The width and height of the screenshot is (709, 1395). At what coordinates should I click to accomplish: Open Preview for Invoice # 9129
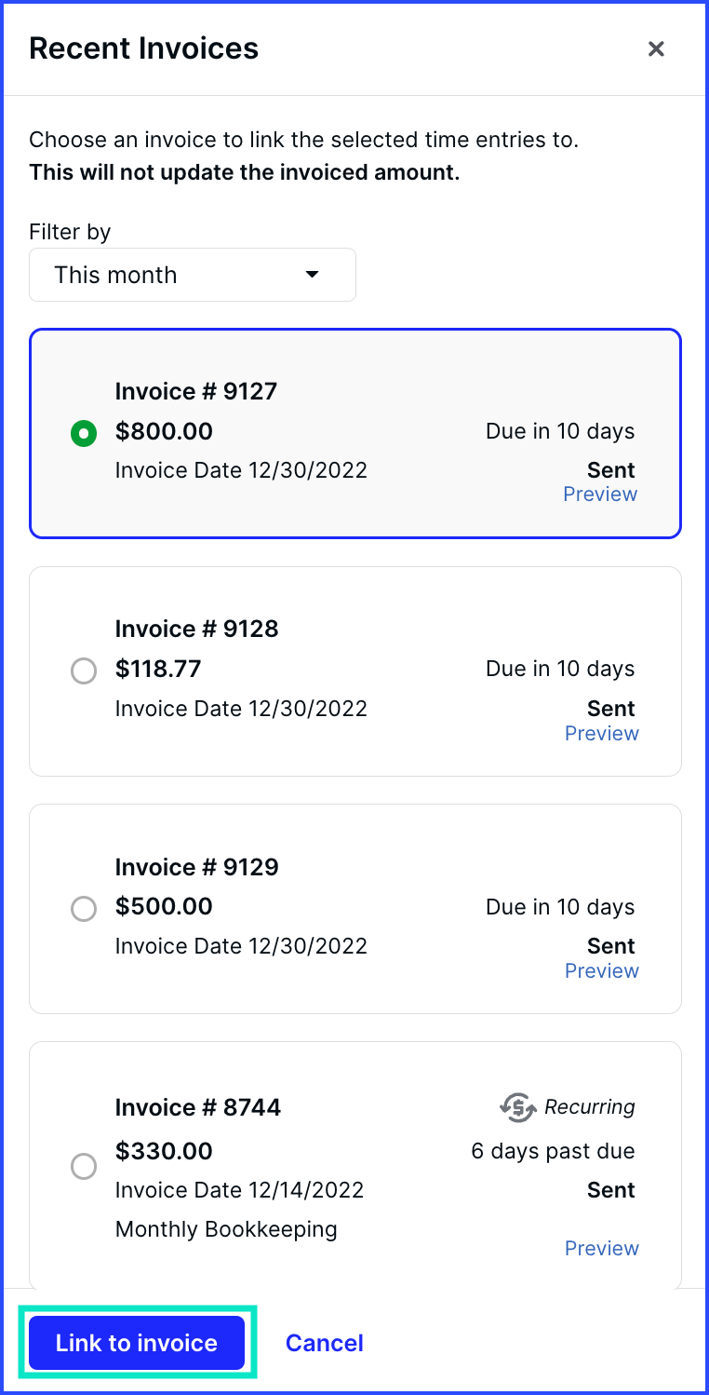[602, 970]
